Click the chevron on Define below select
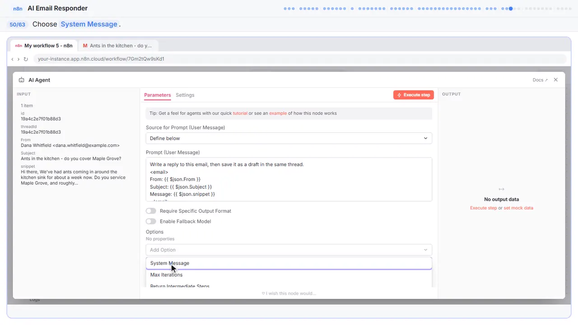The image size is (578, 325). coord(425,138)
